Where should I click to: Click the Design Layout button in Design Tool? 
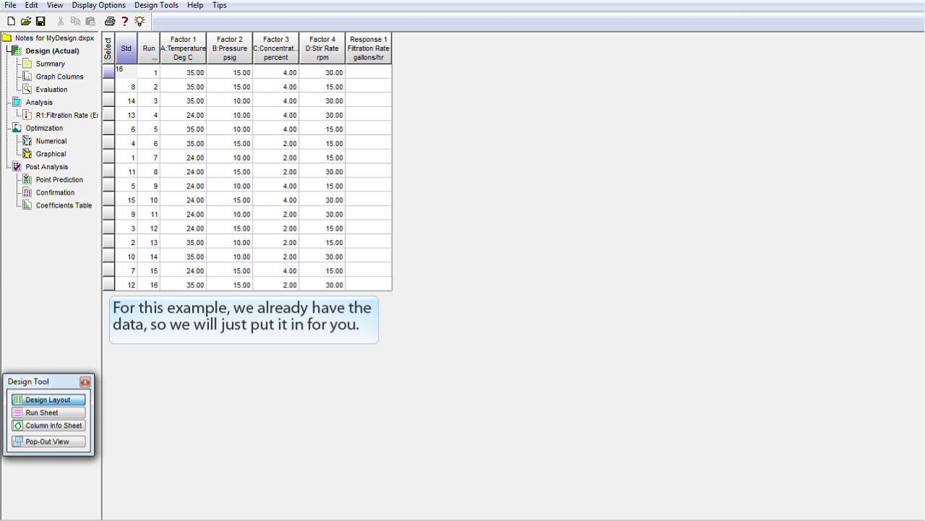(48, 400)
